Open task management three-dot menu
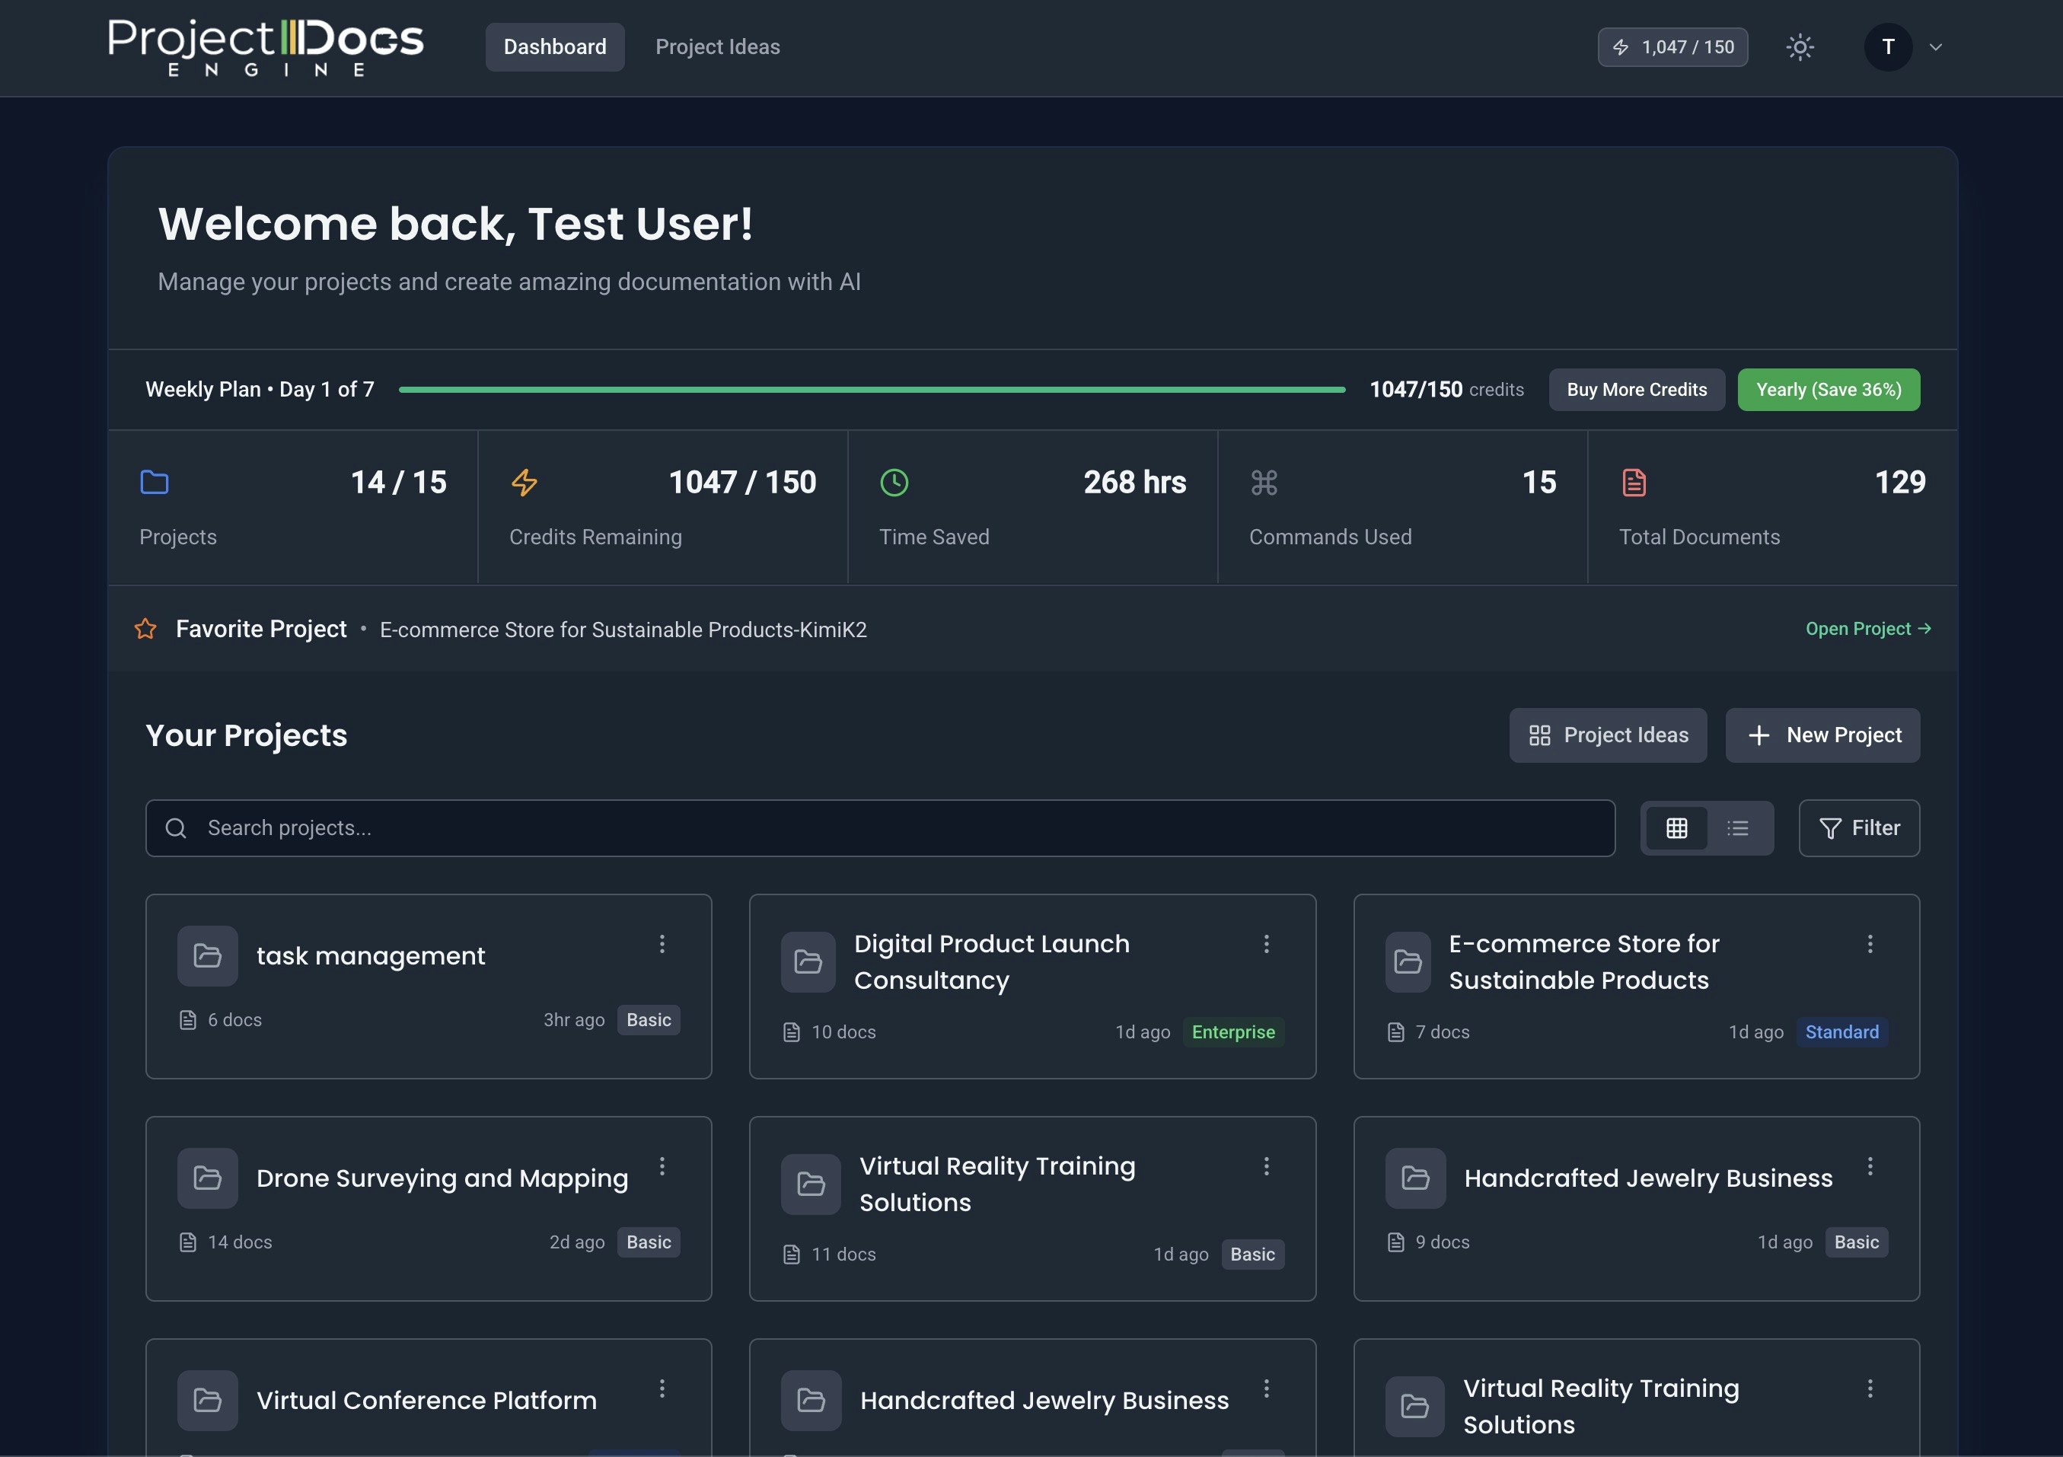This screenshot has width=2063, height=1457. (662, 944)
